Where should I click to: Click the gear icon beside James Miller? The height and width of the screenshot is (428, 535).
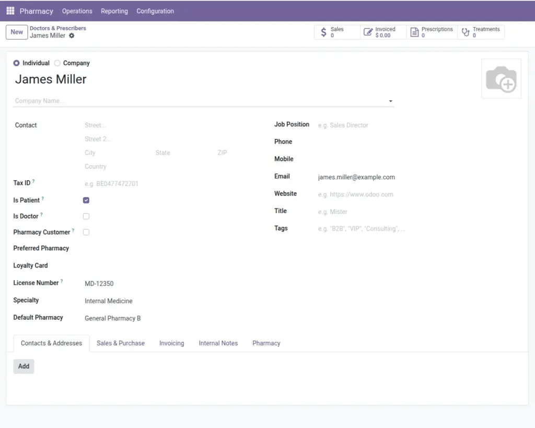pyautogui.click(x=72, y=36)
